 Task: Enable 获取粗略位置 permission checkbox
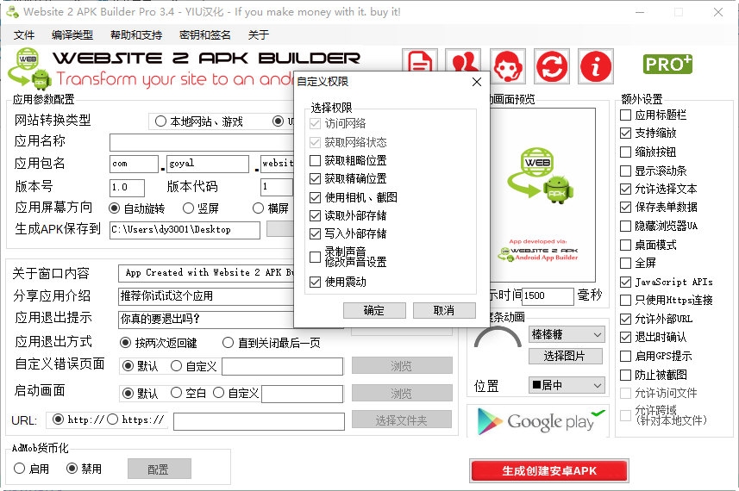(x=315, y=160)
